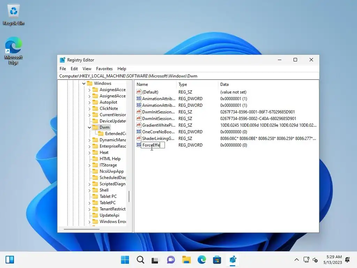Show hidden tray icons chevron
This screenshot has width=357, height=268.
tap(297, 260)
